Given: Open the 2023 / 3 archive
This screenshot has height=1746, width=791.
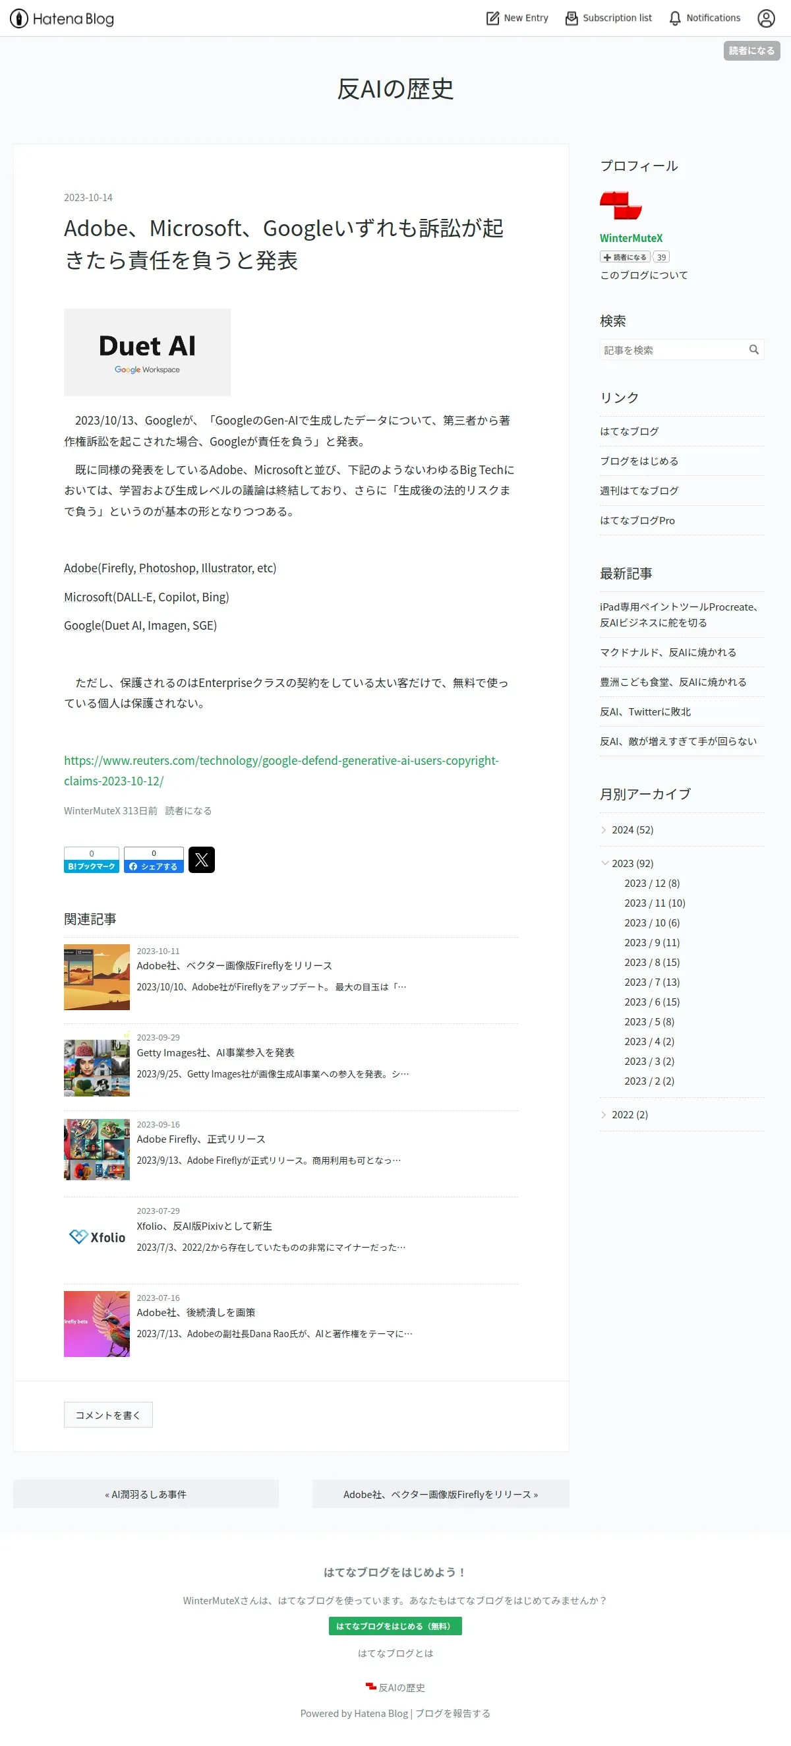Looking at the screenshot, I should (x=649, y=1062).
